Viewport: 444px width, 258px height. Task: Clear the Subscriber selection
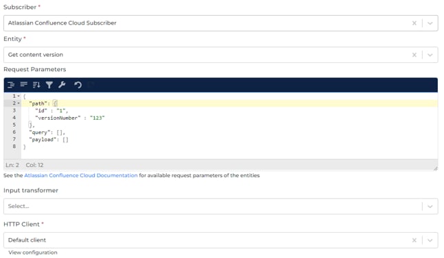click(414, 23)
